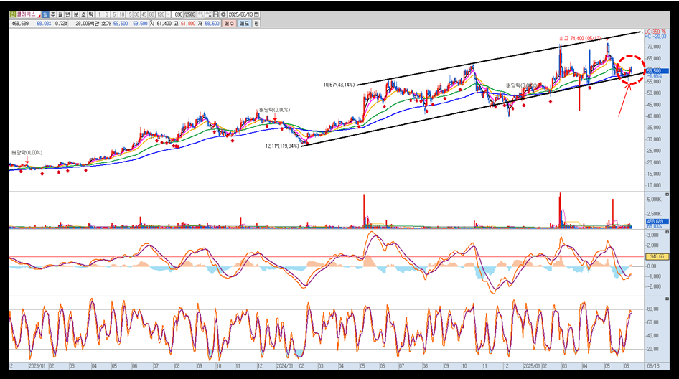Choose the 15 interval button
Image resolution: width=679 pixels, height=379 pixels.
129,15
